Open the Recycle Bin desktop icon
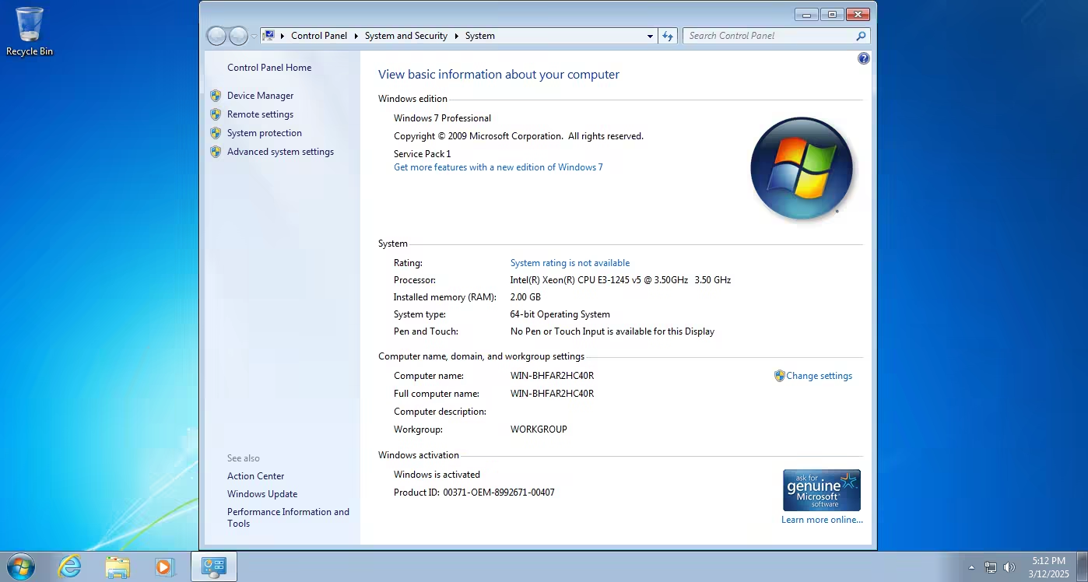1088x582 pixels. [x=30, y=32]
